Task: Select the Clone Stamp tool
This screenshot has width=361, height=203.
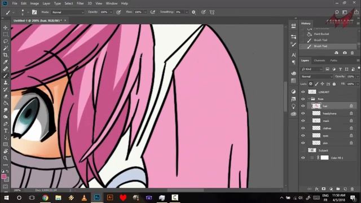Action: 6,83
